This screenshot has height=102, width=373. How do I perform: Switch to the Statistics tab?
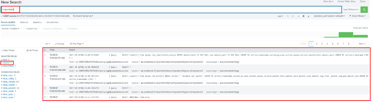(37, 22)
